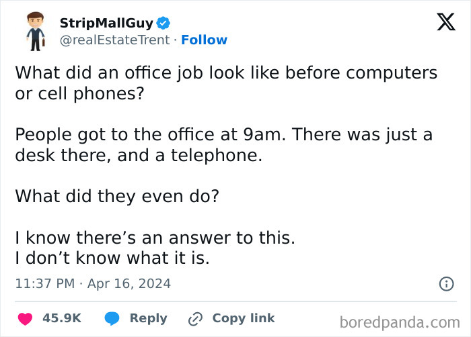Open the 11:37 PM Apr 16, 2024 timestamp

coord(93,284)
